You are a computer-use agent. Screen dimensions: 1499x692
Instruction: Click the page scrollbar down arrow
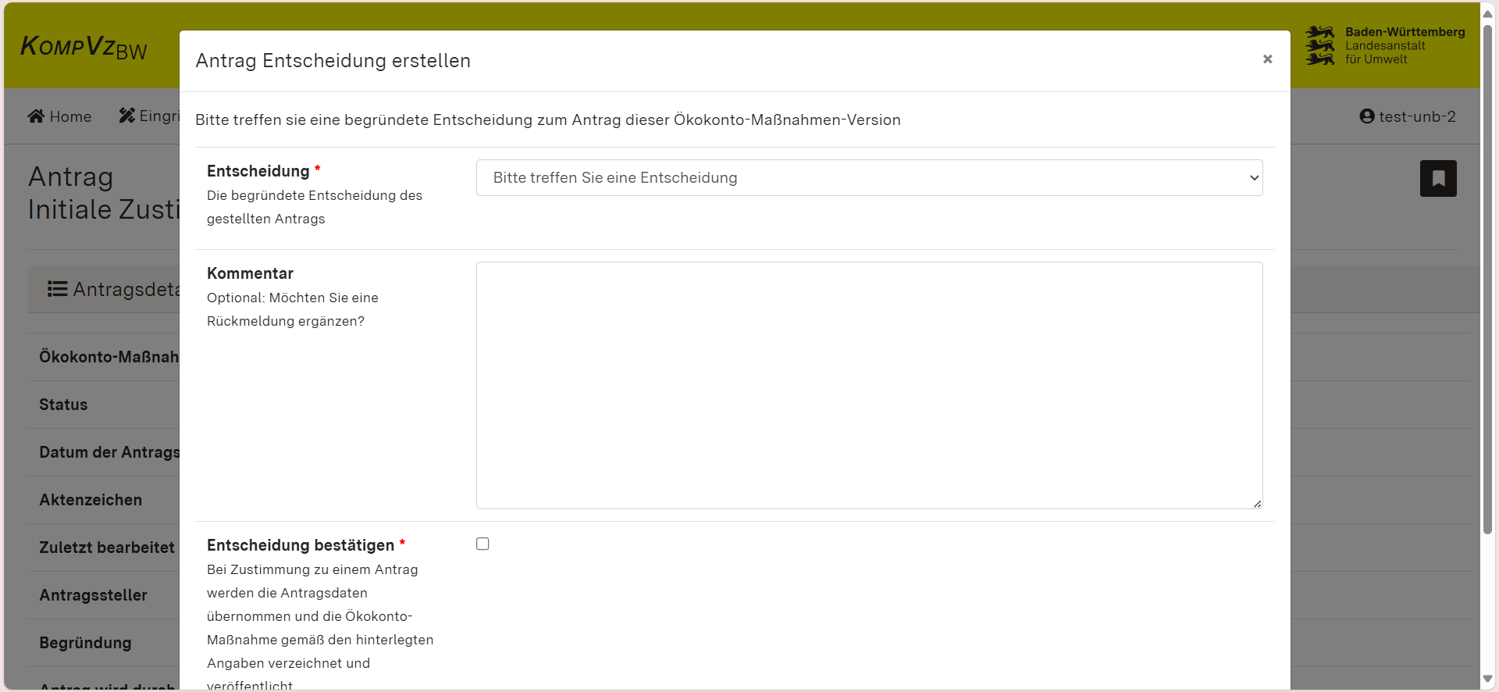pos(1488,679)
